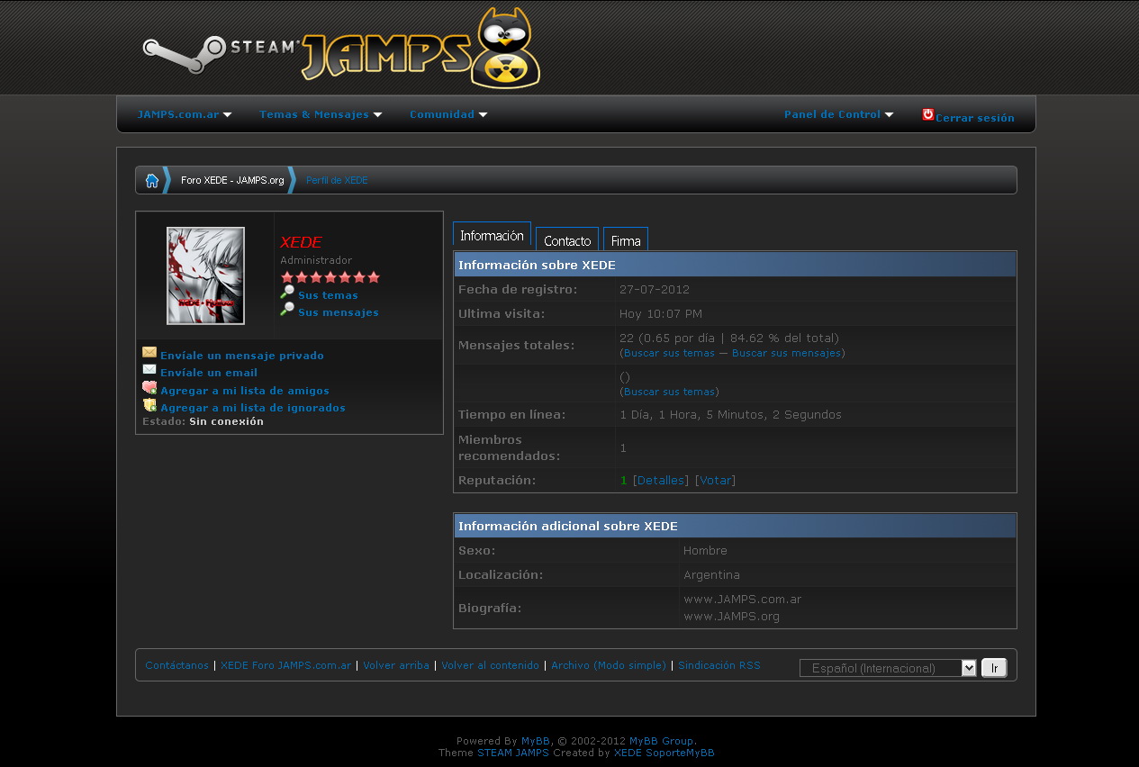Click the private message envelope icon
Viewport: 1139px width, 767px height.
(x=149, y=353)
